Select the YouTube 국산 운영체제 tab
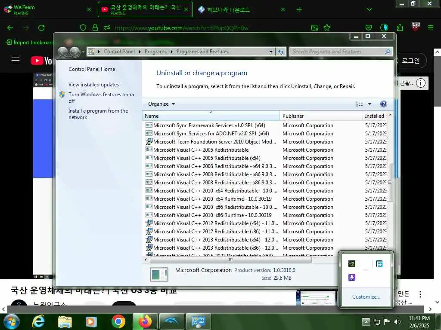The width and height of the screenshot is (441, 330). tap(145, 9)
